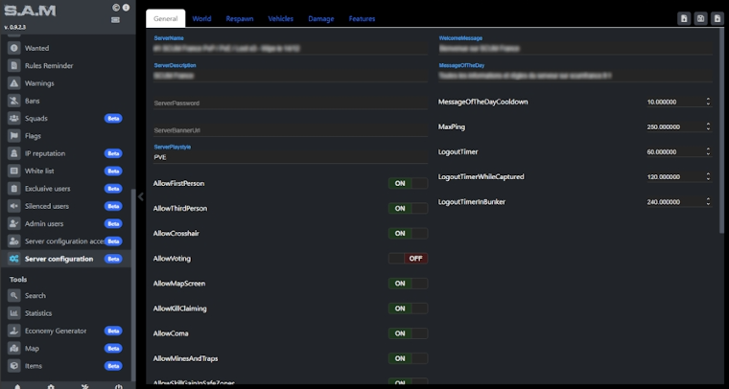729x389 pixels.
Task: Open the Bans list
Action: click(x=65, y=101)
